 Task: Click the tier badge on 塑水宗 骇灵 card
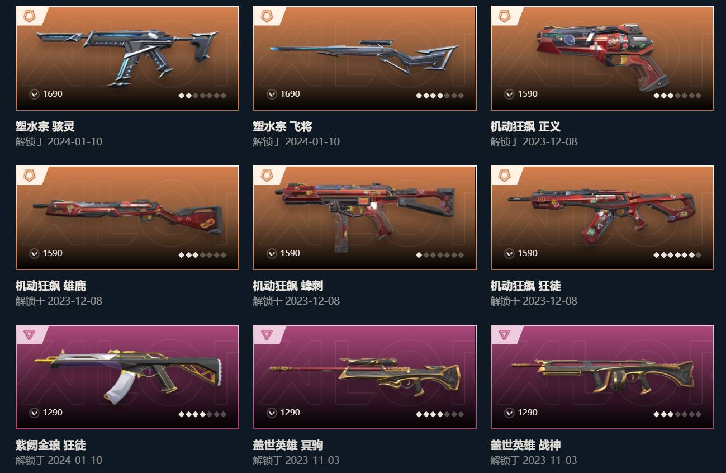tap(29, 16)
